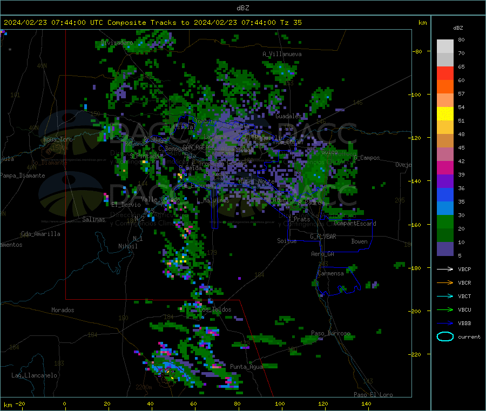
Task: Click the 'Paso_El_Loro' map label
Action: 373,395
